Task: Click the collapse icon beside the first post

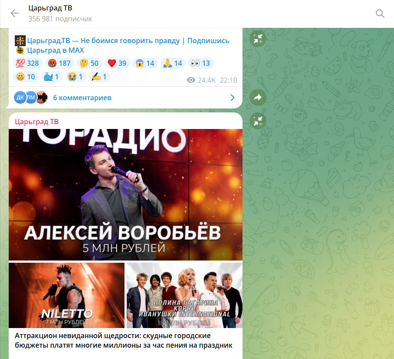Action: pyautogui.click(x=258, y=39)
